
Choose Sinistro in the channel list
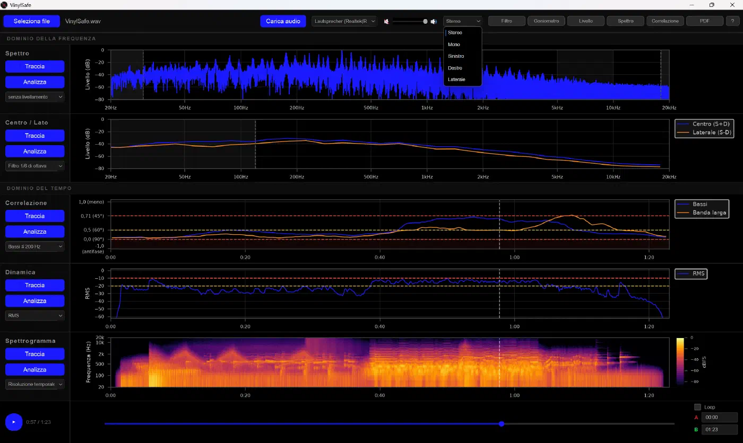tap(463, 56)
